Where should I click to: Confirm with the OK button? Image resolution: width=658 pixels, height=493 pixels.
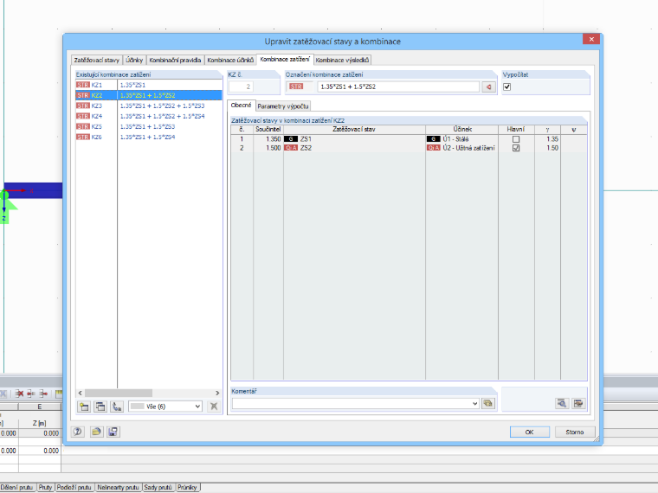(x=530, y=432)
